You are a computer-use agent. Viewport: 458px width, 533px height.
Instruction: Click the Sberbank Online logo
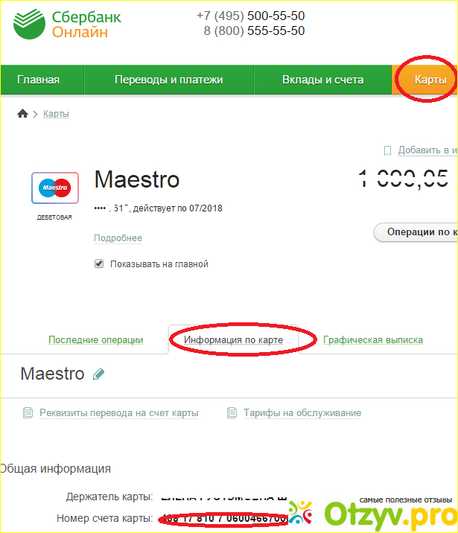[x=67, y=24]
